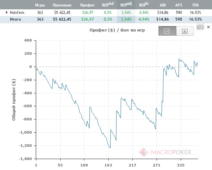Click Итого ROI adj value 3,54%
Image resolution: width=212 pixels, height=170 pixels.
[126, 19]
